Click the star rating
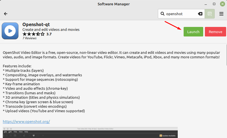This screenshot has height=138, width=227. coord(34,34)
